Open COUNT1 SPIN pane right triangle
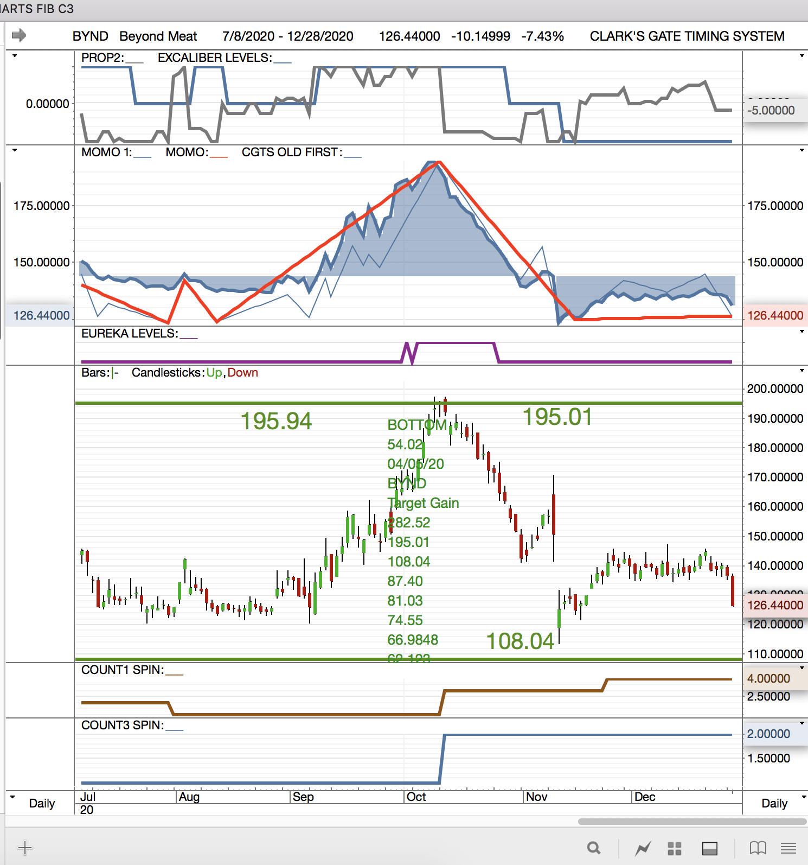This screenshot has width=808, height=865. click(x=801, y=668)
